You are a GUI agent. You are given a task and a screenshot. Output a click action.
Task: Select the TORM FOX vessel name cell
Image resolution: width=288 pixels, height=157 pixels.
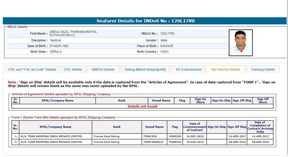[x=150, y=136]
